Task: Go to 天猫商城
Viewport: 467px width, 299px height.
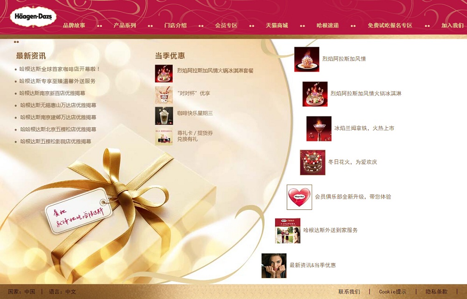Action: point(276,25)
